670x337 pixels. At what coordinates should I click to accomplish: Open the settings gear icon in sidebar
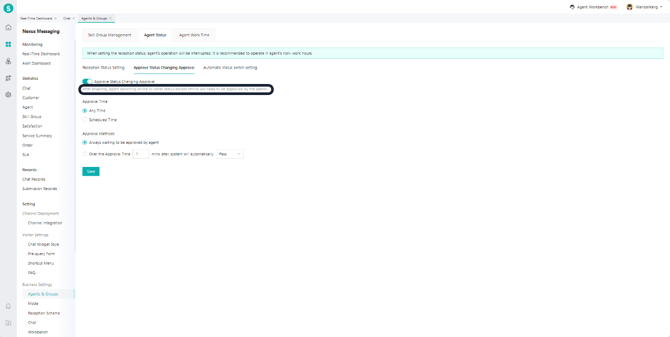pyautogui.click(x=8, y=95)
